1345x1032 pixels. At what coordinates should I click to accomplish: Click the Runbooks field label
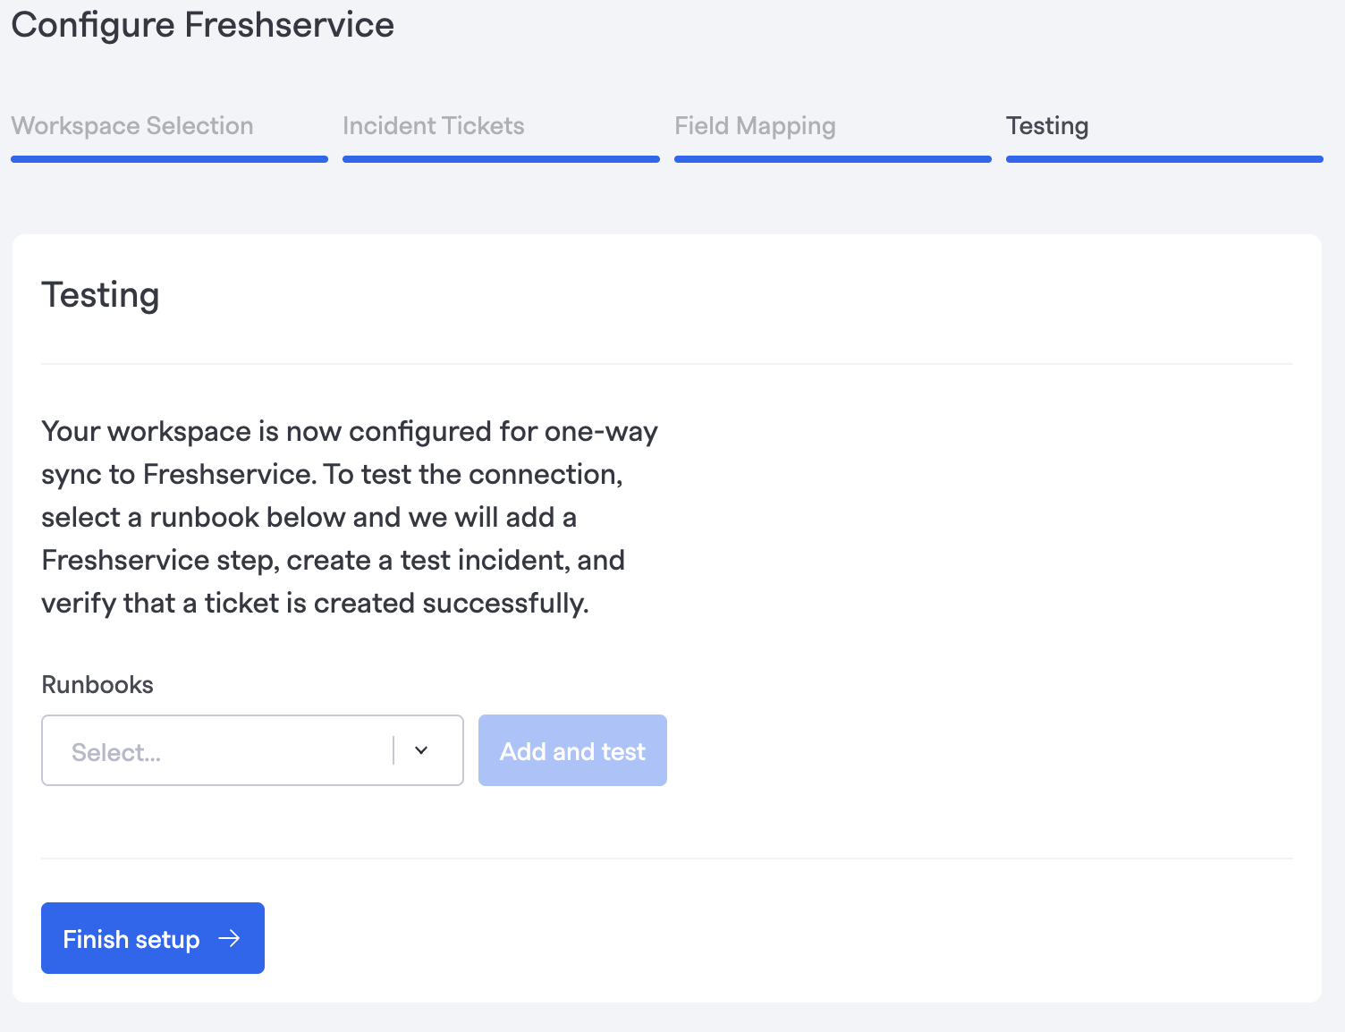[x=97, y=685]
